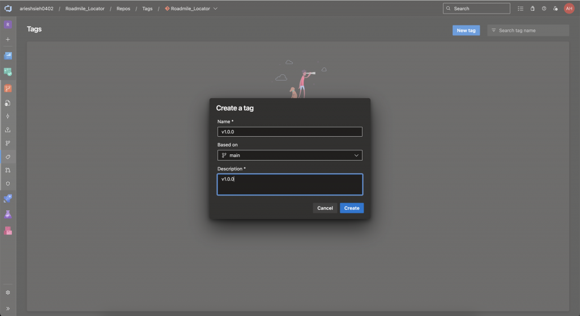The image size is (580, 316).
Task: Open the AH account avatar menu
Action: [x=569, y=9]
